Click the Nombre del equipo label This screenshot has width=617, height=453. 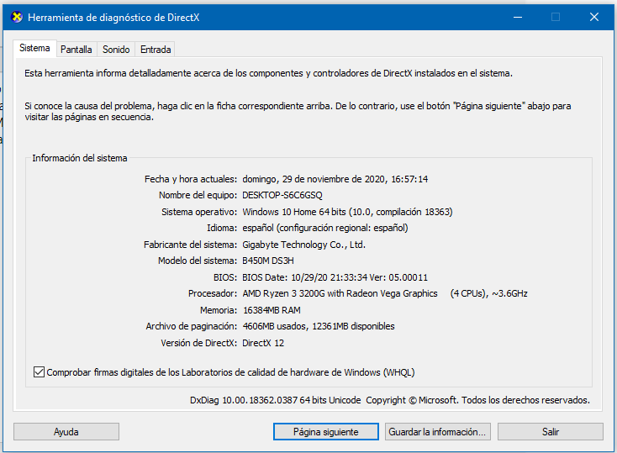pos(198,195)
